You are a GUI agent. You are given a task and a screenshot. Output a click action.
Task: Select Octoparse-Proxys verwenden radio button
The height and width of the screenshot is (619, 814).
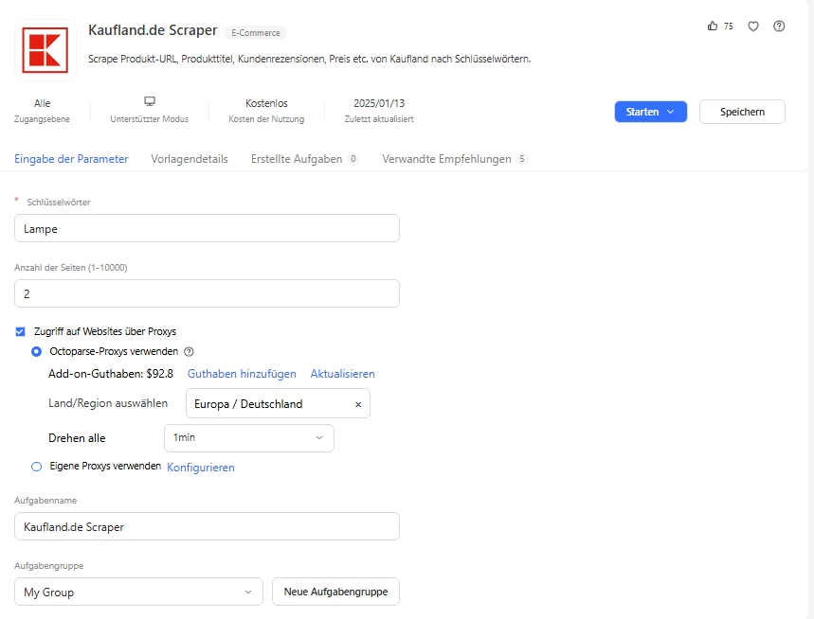point(36,351)
